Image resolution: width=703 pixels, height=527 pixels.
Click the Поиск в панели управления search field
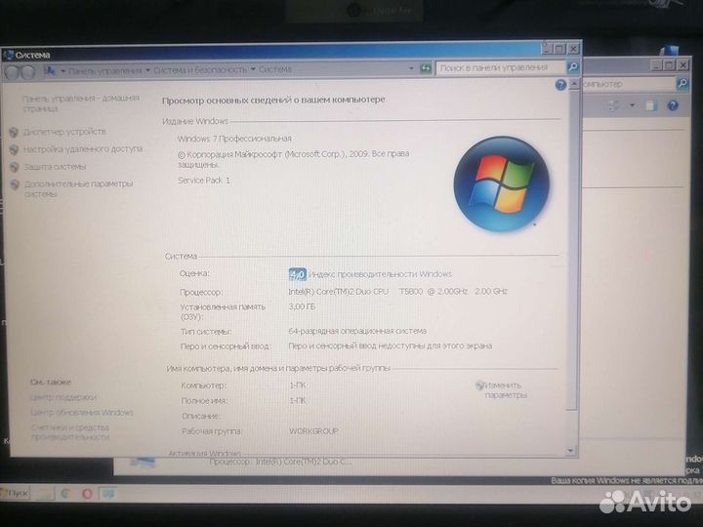point(501,67)
